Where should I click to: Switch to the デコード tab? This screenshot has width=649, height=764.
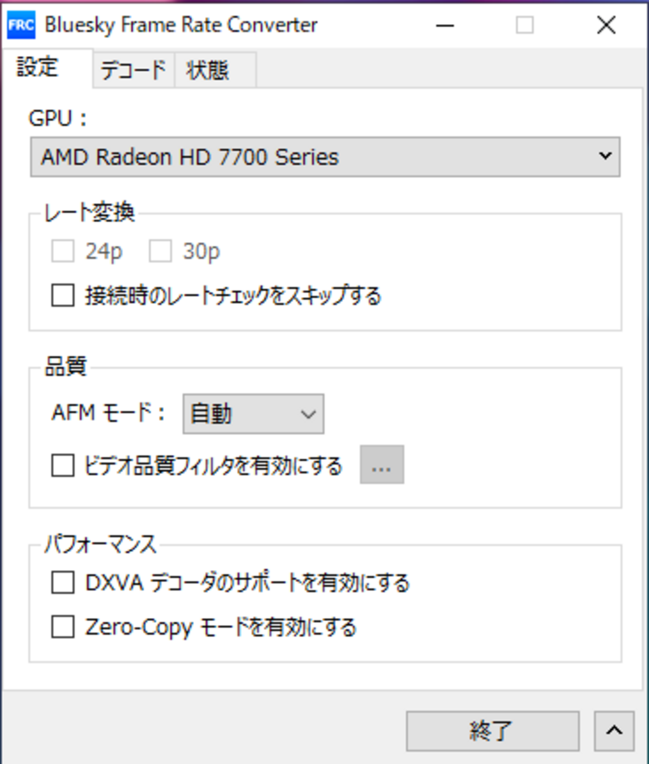[133, 70]
